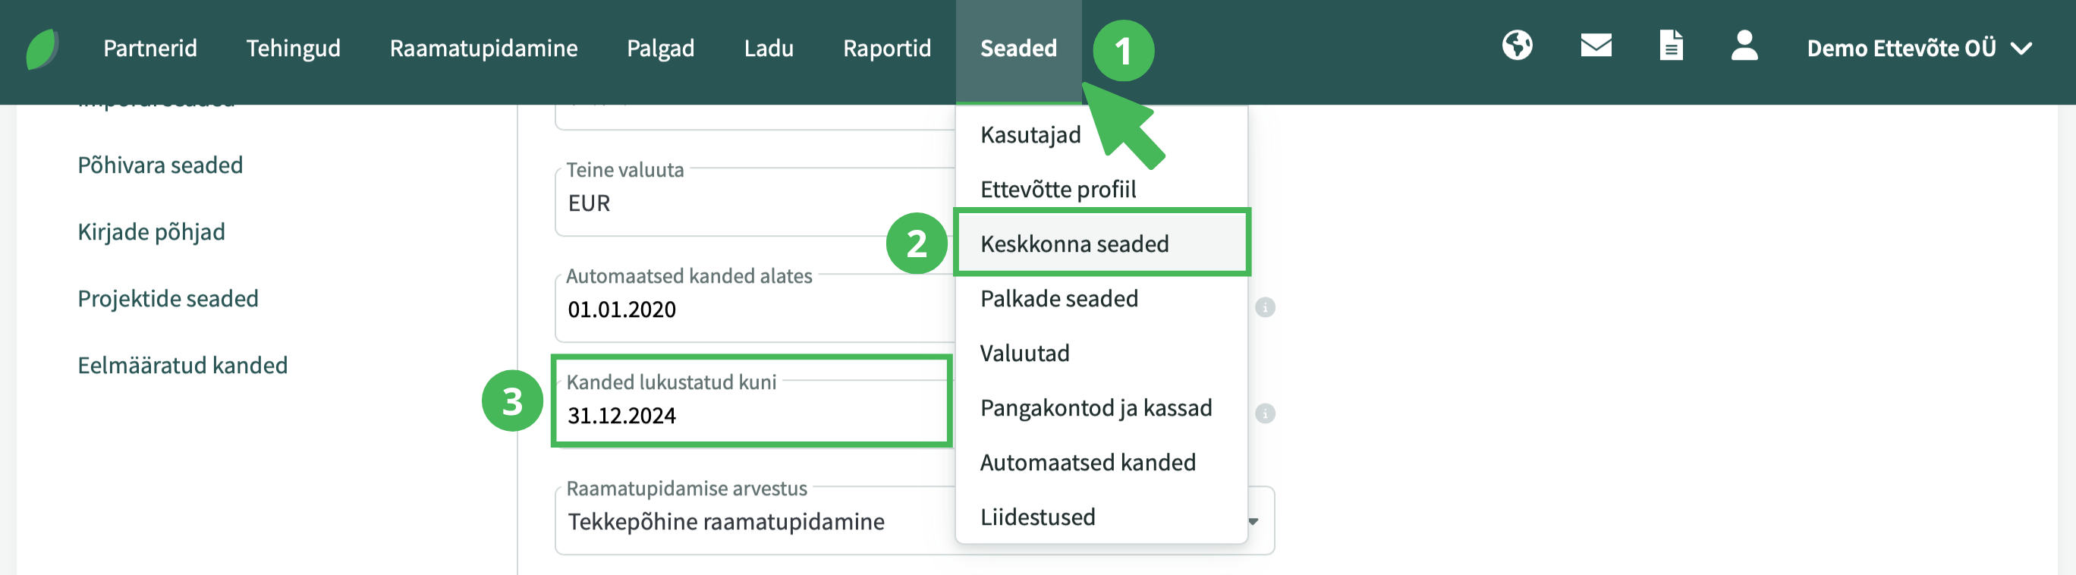
Task: Click the Teine valuuta EUR field
Action: point(751,203)
